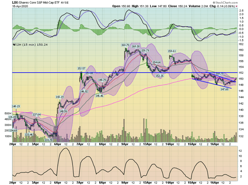
Task: Click the 300K volume axis label
Action: click(8, 125)
